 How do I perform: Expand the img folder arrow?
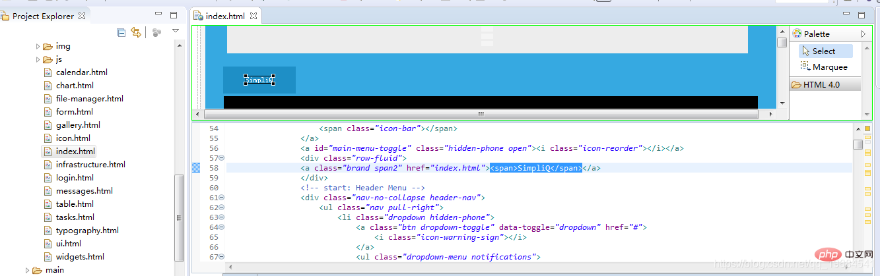[38, 46]
